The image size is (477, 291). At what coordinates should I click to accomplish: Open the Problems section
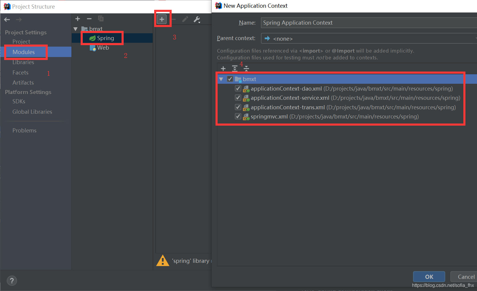click(x=24, y=130)
